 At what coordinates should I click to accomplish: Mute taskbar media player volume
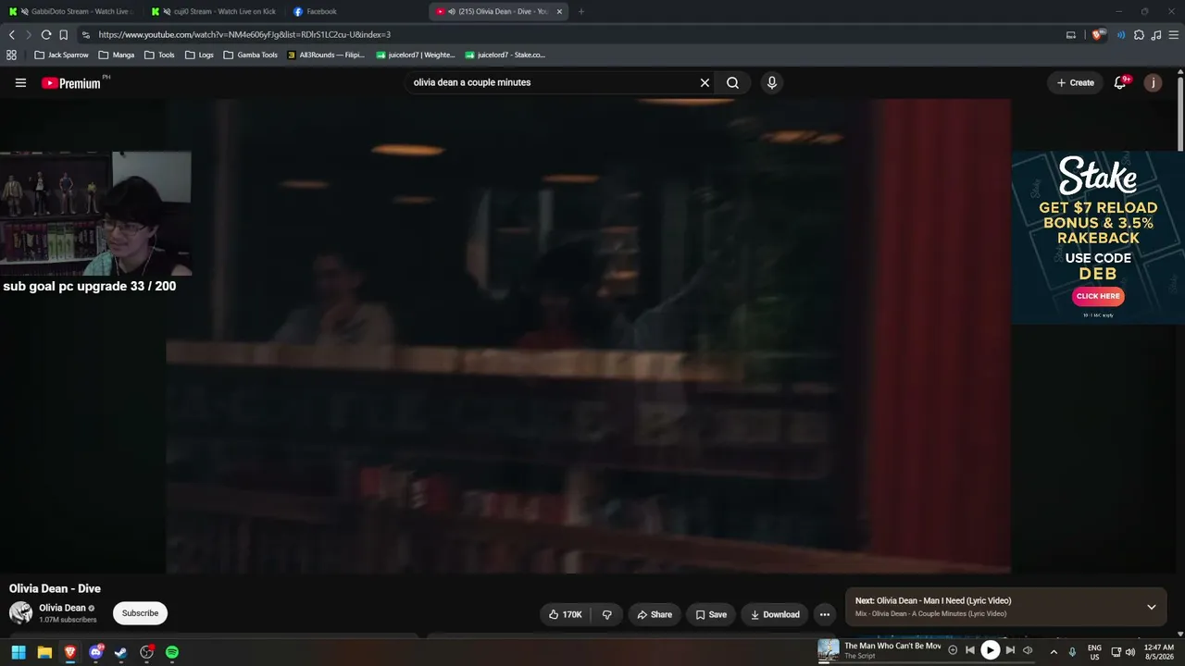[1028, 650]
